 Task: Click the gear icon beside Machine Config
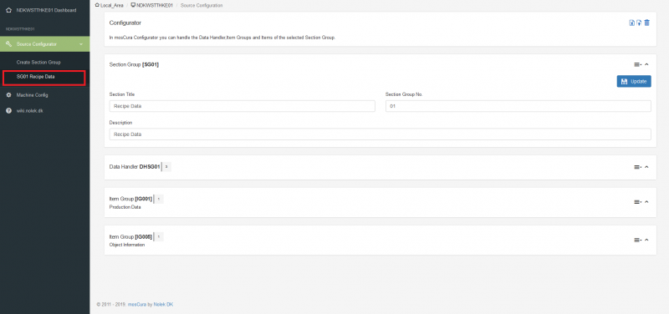pyautogui.click(x=8, y=95)
